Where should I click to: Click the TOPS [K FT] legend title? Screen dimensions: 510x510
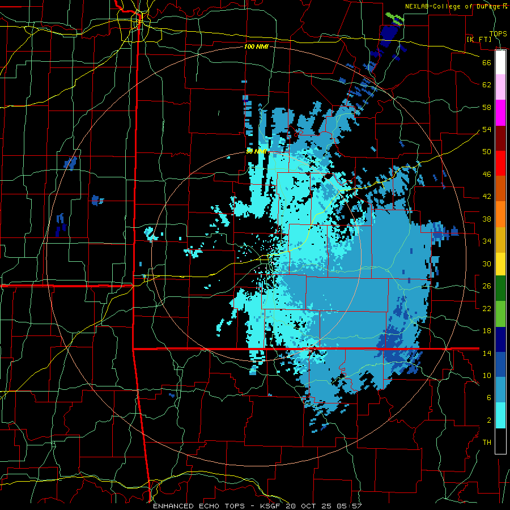pos(487,36)
